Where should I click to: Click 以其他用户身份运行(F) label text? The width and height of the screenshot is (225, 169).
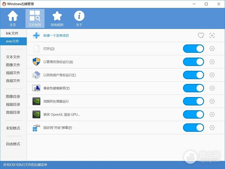[x=59, y=75]
